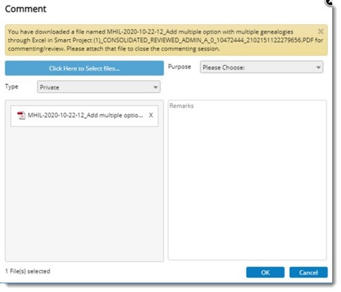
Task: Click the Purpose dropdown arrow
Action: click(x=318, y=67)
